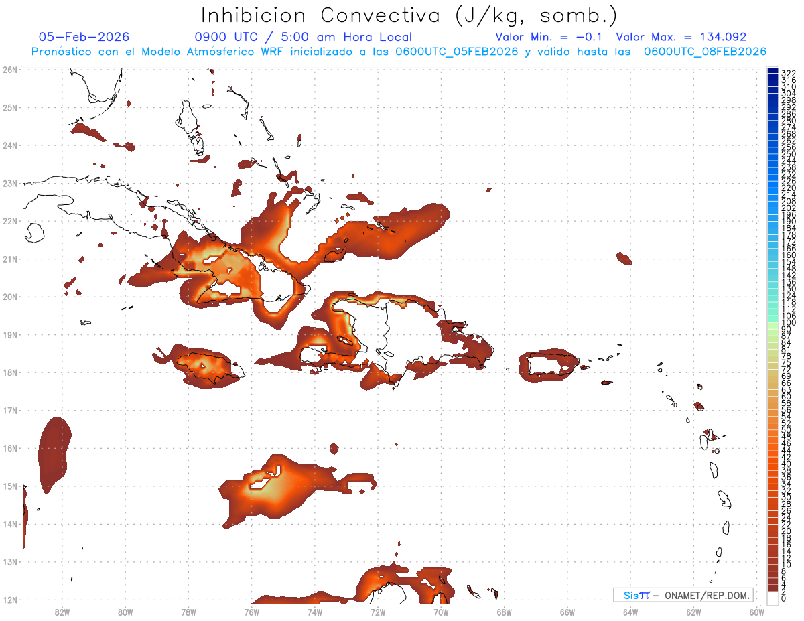Screen dimensions: 804x621
Task: Click the '18N' latitude label
Action: 10,372
